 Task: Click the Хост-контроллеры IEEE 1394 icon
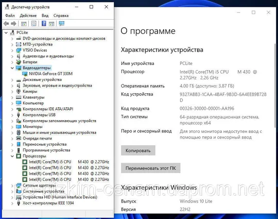tap(19, 203)
